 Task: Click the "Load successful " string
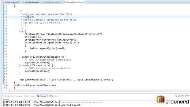(x=61, y=80)
